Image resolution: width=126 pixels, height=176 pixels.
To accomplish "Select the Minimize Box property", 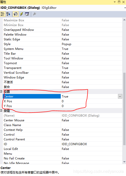I will 32,25.
